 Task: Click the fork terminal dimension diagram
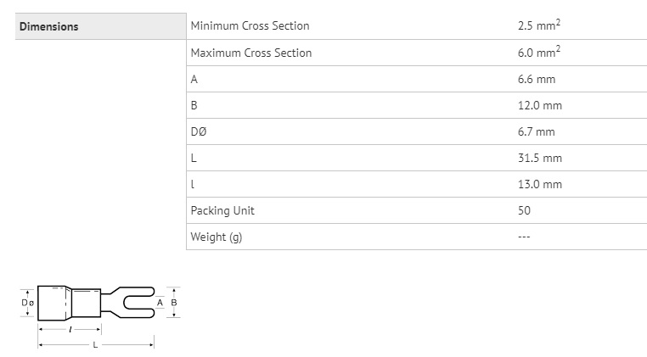98,304
